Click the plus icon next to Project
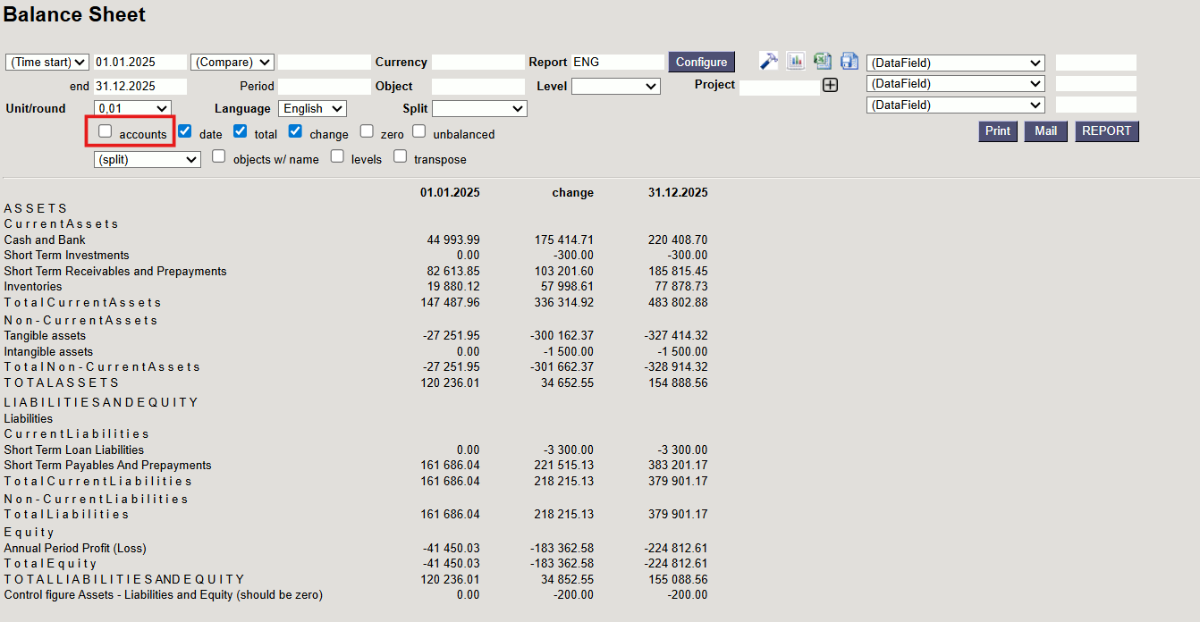This screenshot has height=622, width=1200. coord(830,86)
